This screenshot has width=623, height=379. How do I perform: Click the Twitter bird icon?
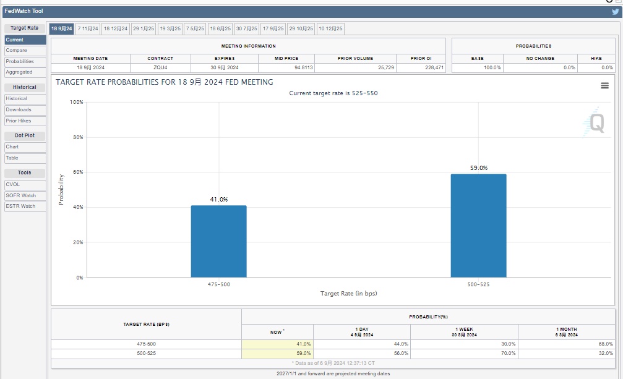[615, 11]
